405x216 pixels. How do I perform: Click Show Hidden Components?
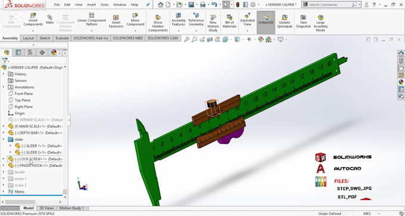pyautogui.click(x=158, y=23)
